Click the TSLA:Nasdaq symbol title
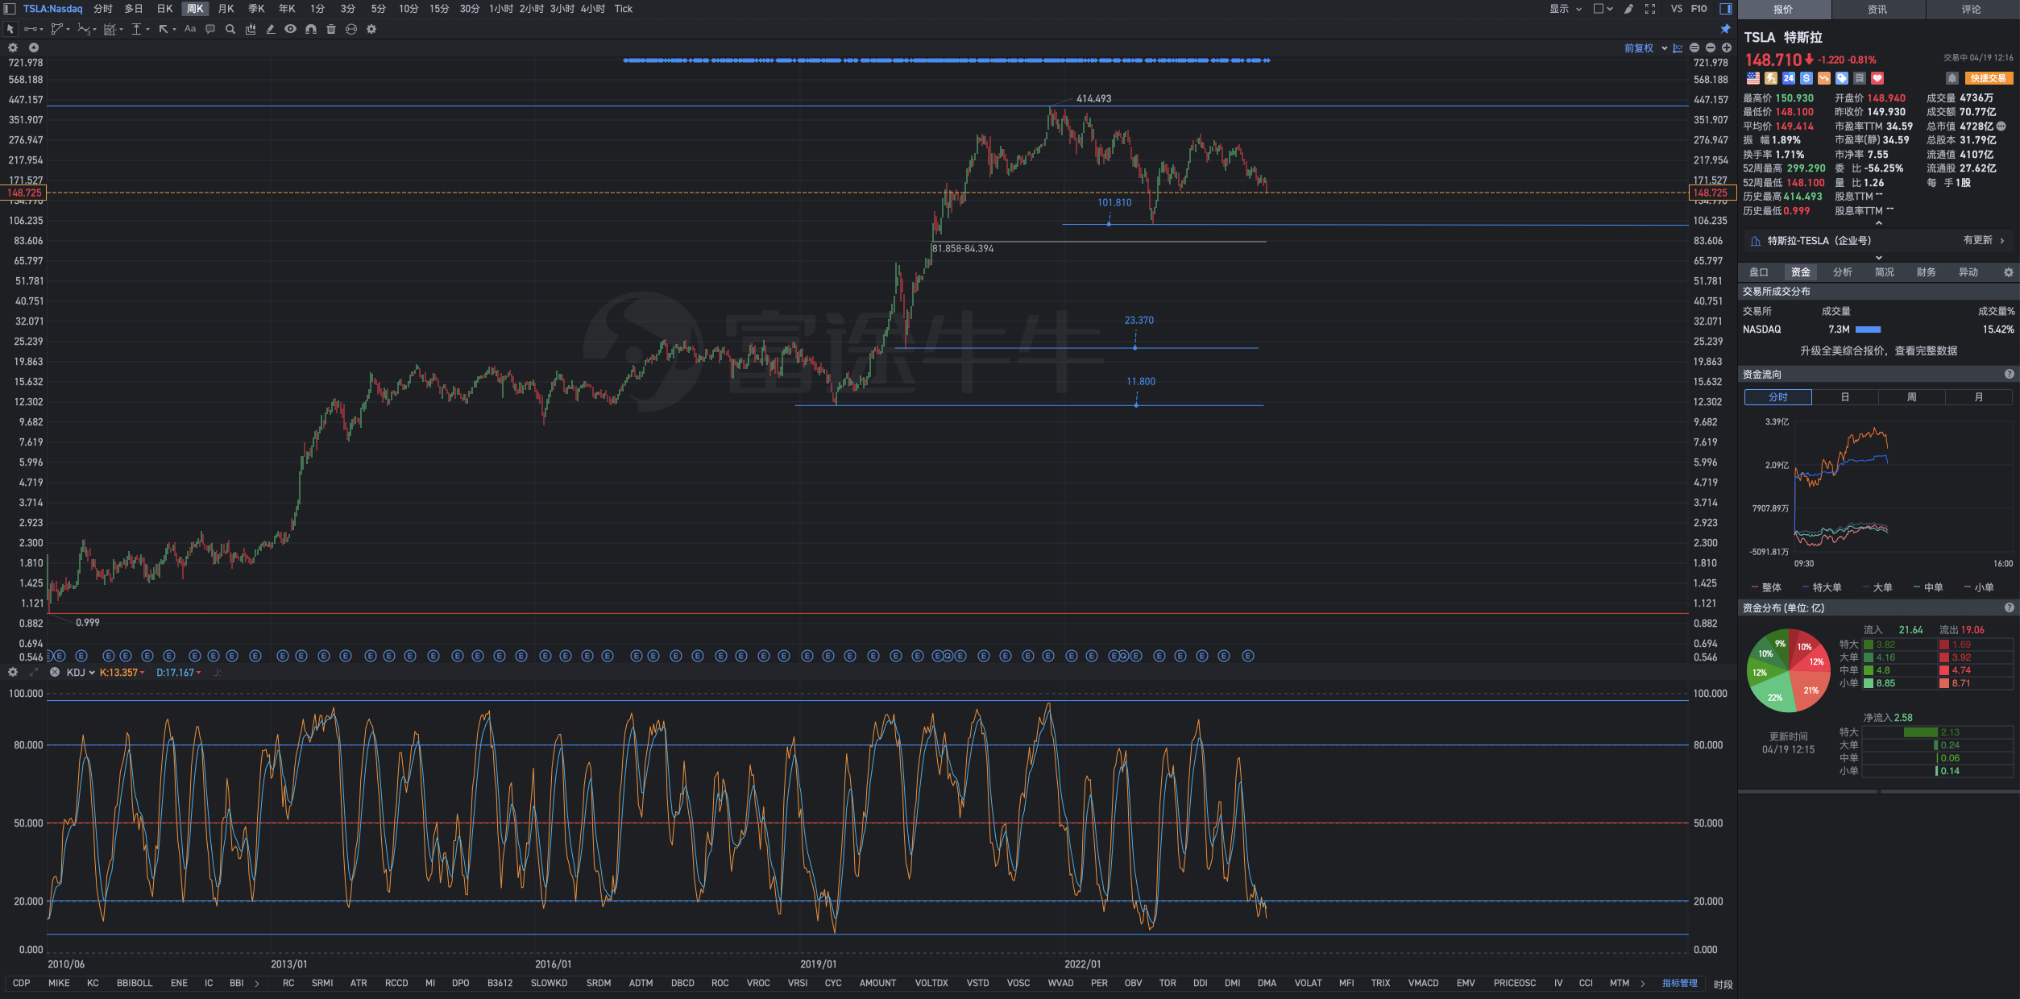This screenshot has height=999, width=2020. point(52,9)
